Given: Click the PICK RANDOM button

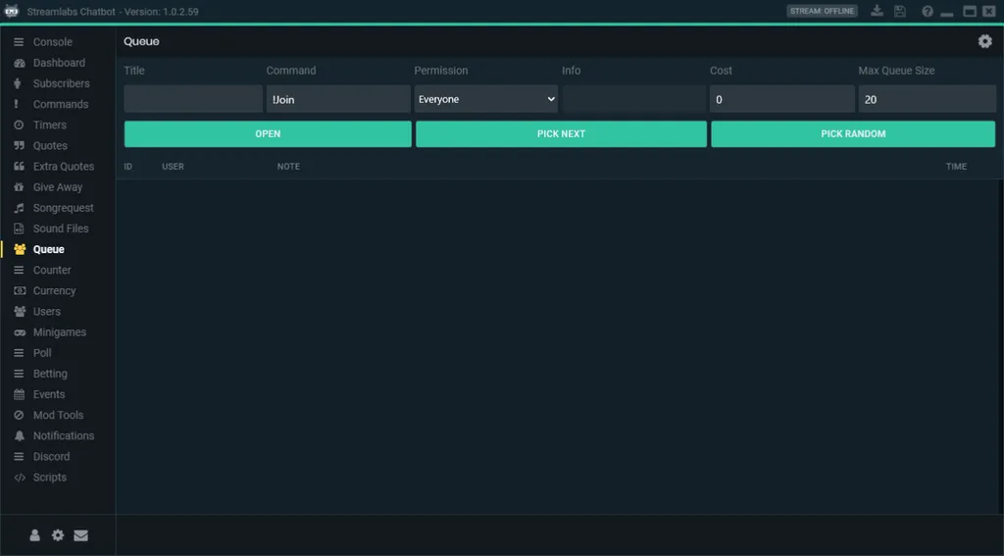Looking at the screenshot, I should tap(853, 134).
